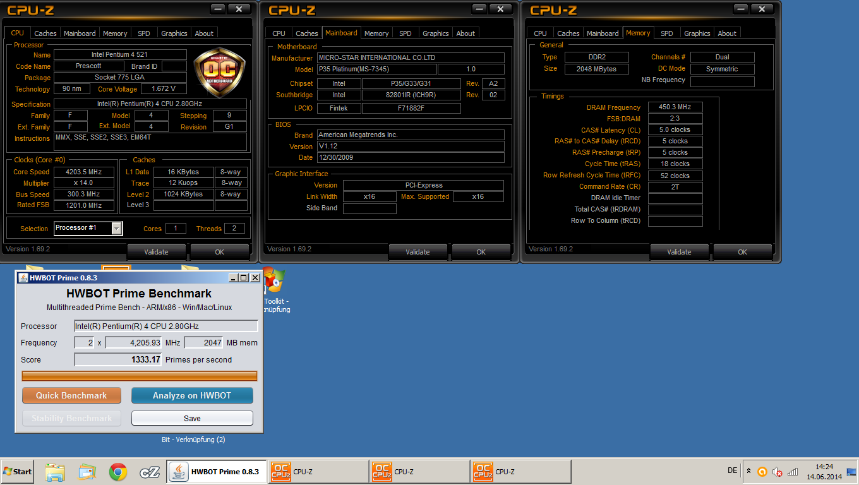Open About tab in Memory CPU-Z window

click(727, 33)
